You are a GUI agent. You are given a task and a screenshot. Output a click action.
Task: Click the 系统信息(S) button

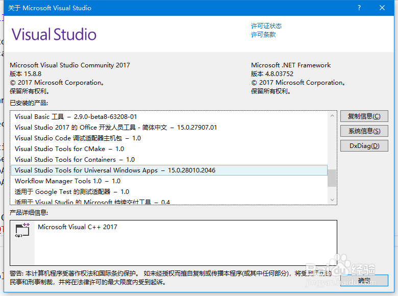point(364,131)
